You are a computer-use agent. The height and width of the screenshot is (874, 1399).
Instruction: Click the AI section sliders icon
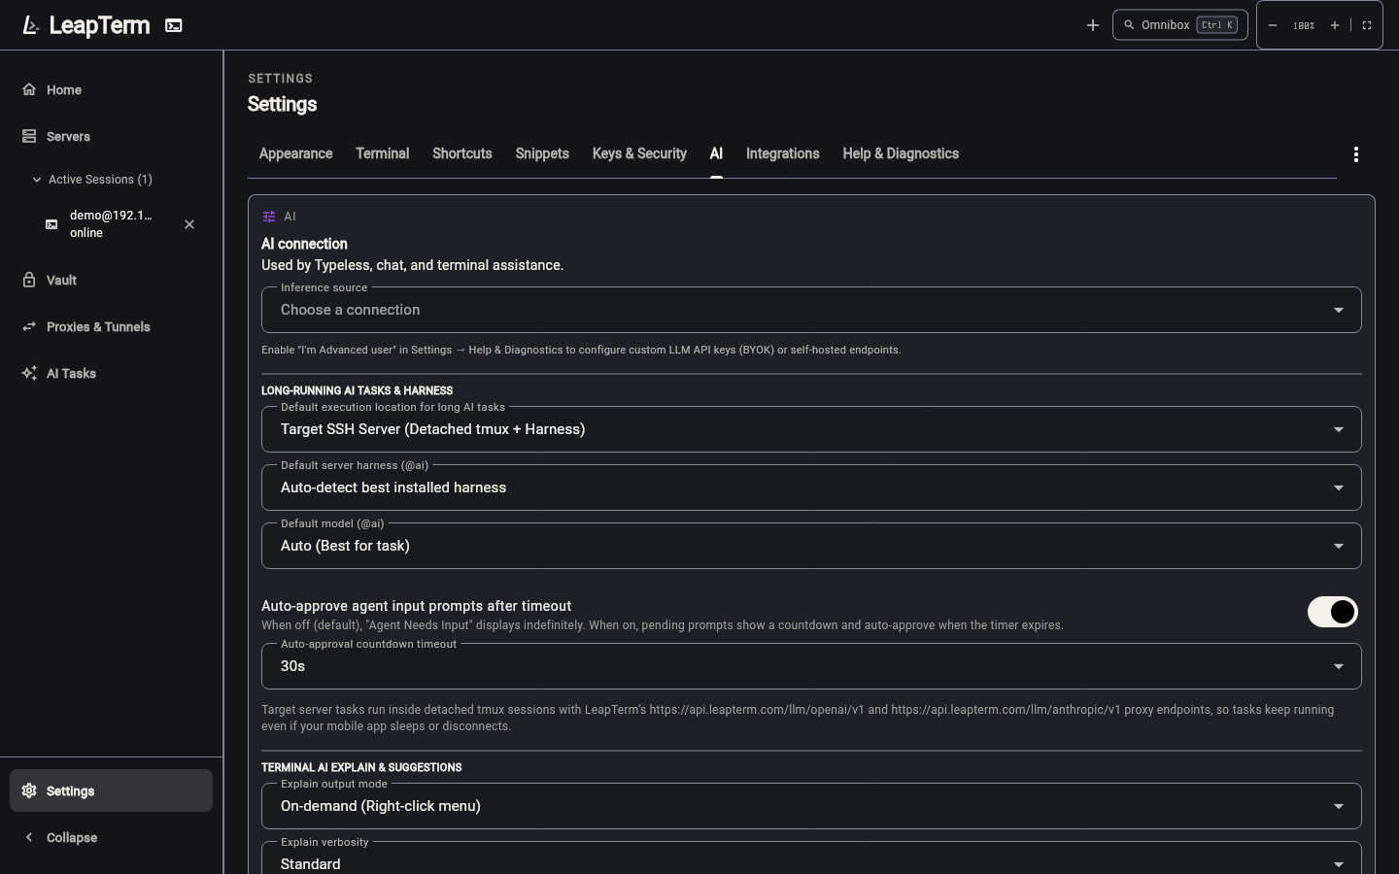(x=269, y=217)
